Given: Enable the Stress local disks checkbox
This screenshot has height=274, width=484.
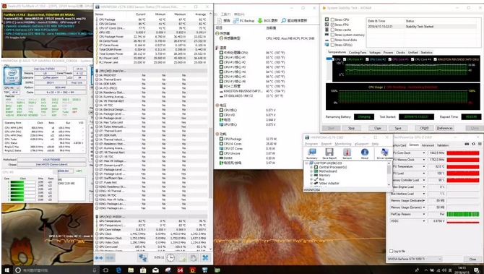Looking at the screenshot, I should point(332,40).
